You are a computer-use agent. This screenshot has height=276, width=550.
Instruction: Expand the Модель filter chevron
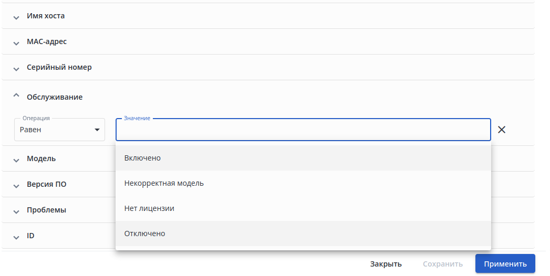(16, 159)
